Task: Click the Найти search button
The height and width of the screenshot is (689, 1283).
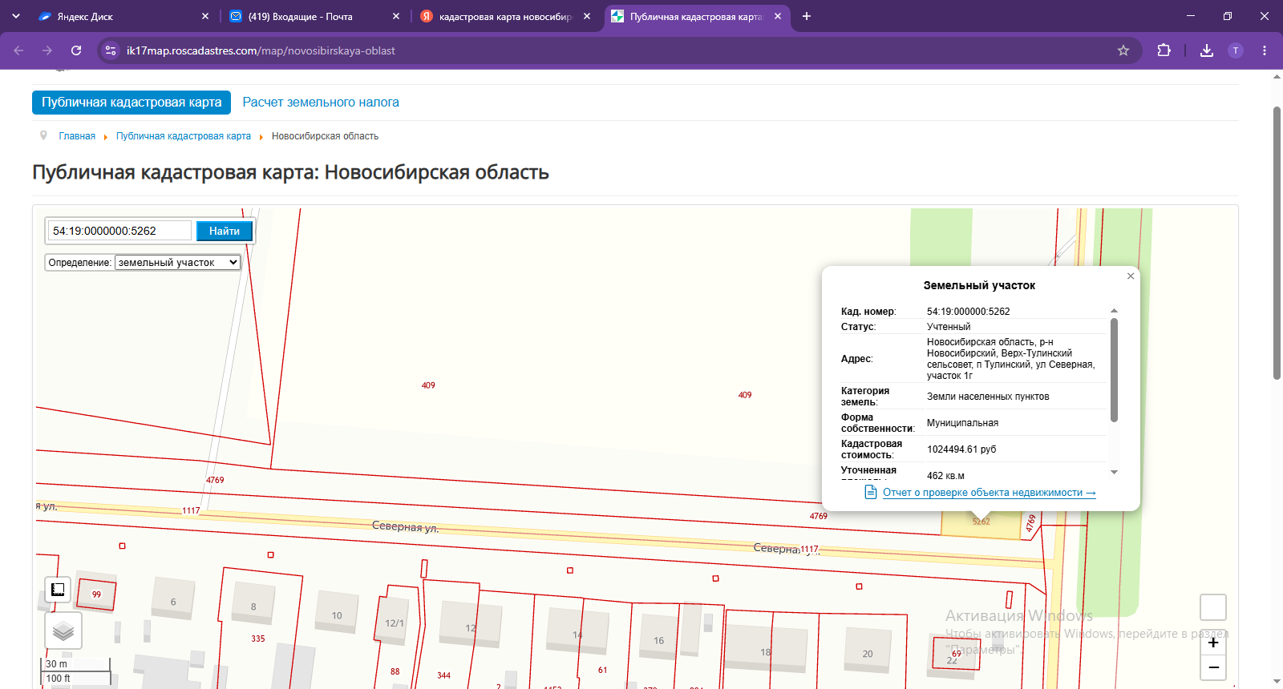Action: click(x=225, y=231)
